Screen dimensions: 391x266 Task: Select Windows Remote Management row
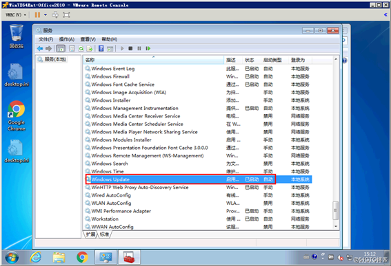coord(198,156)
